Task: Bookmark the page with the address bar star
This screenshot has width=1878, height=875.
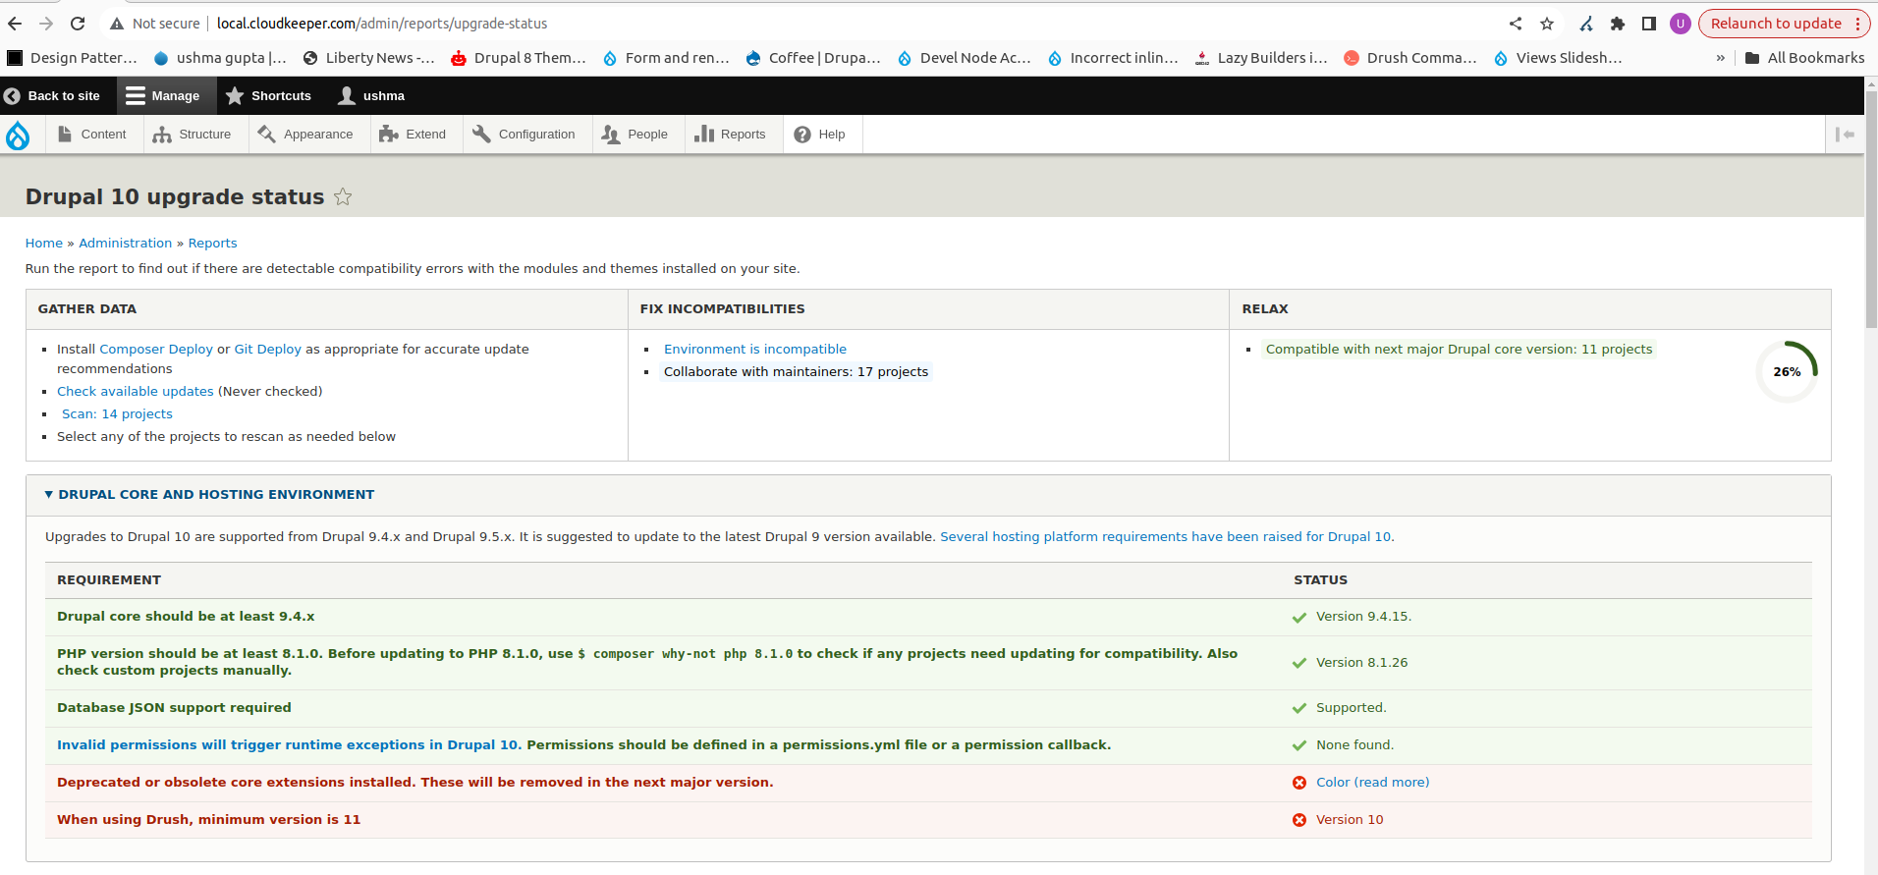Action: click(x=1547, y=24)
